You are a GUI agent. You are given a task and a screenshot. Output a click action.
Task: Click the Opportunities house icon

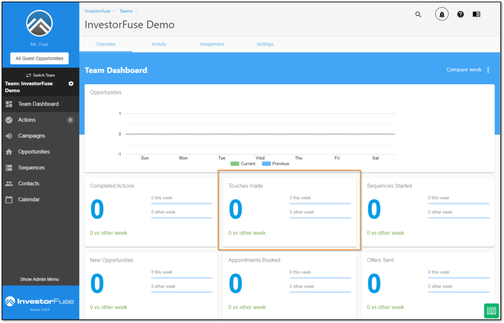point(9,152)
